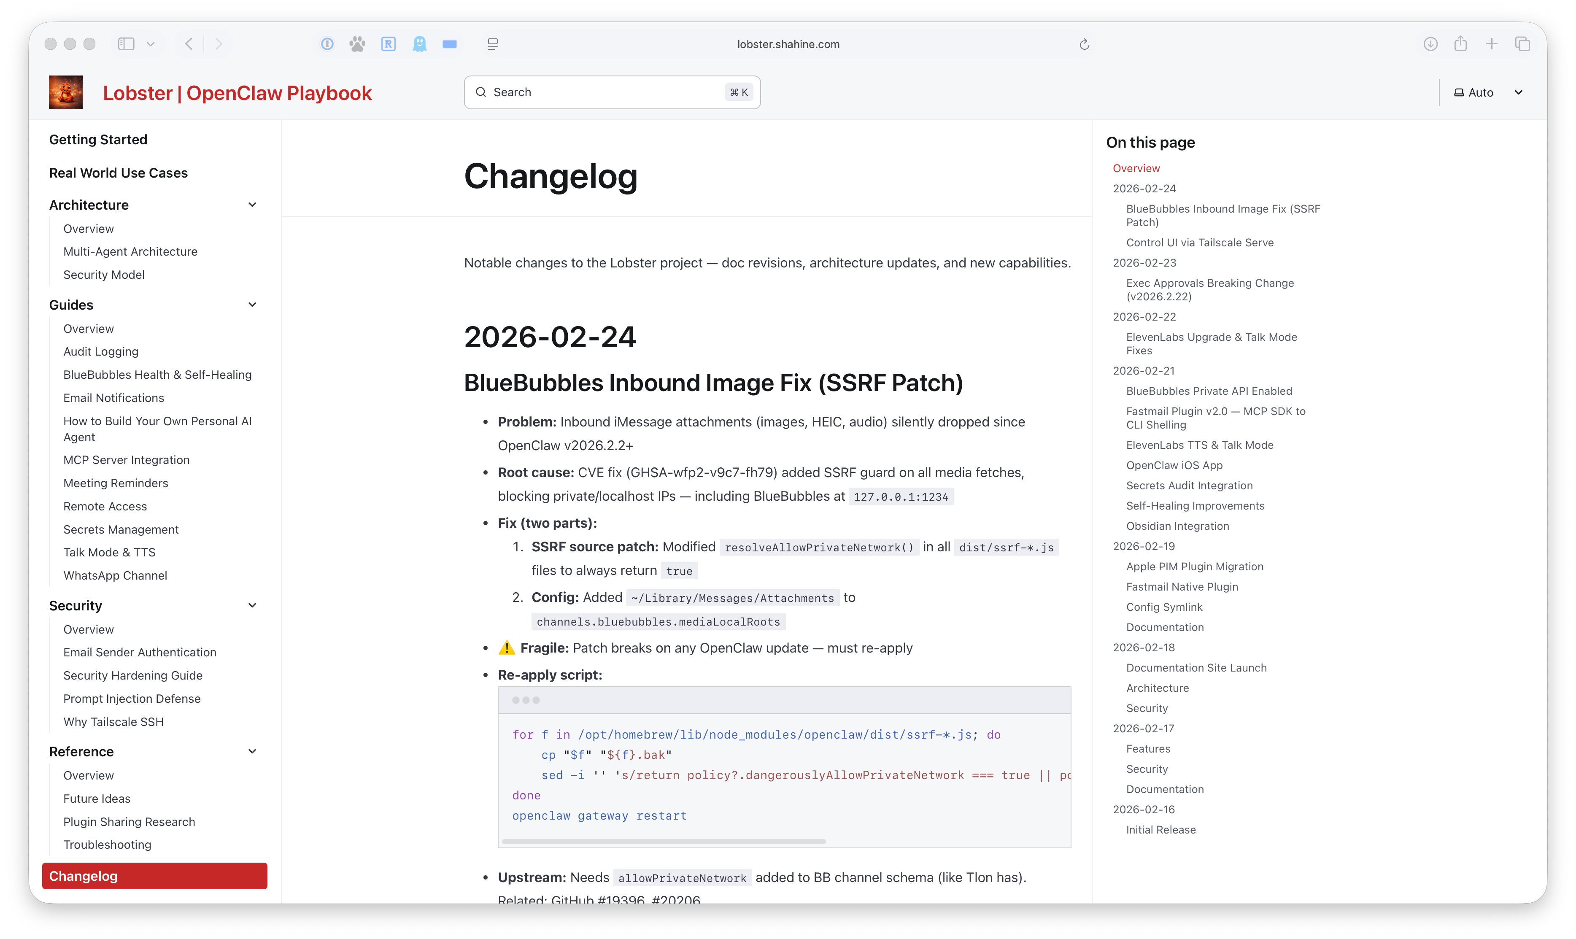
Task: Show the Safari downloads icon
Action: [x=1430, y=44]
